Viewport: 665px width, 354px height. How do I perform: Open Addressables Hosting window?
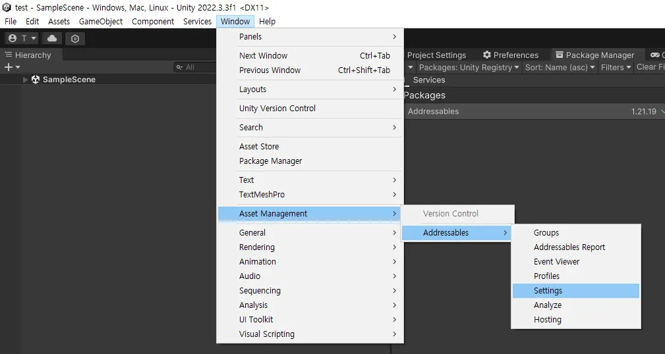click(x=576, y=320)
